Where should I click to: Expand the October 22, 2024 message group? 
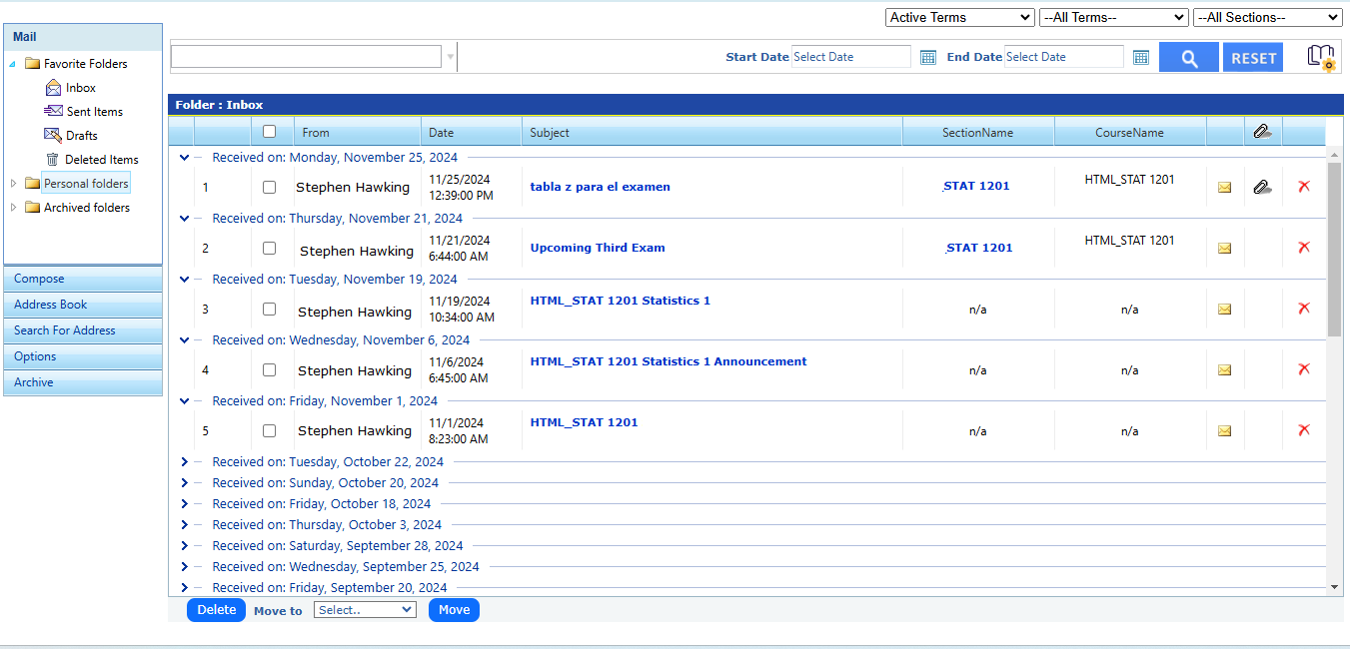184,462
